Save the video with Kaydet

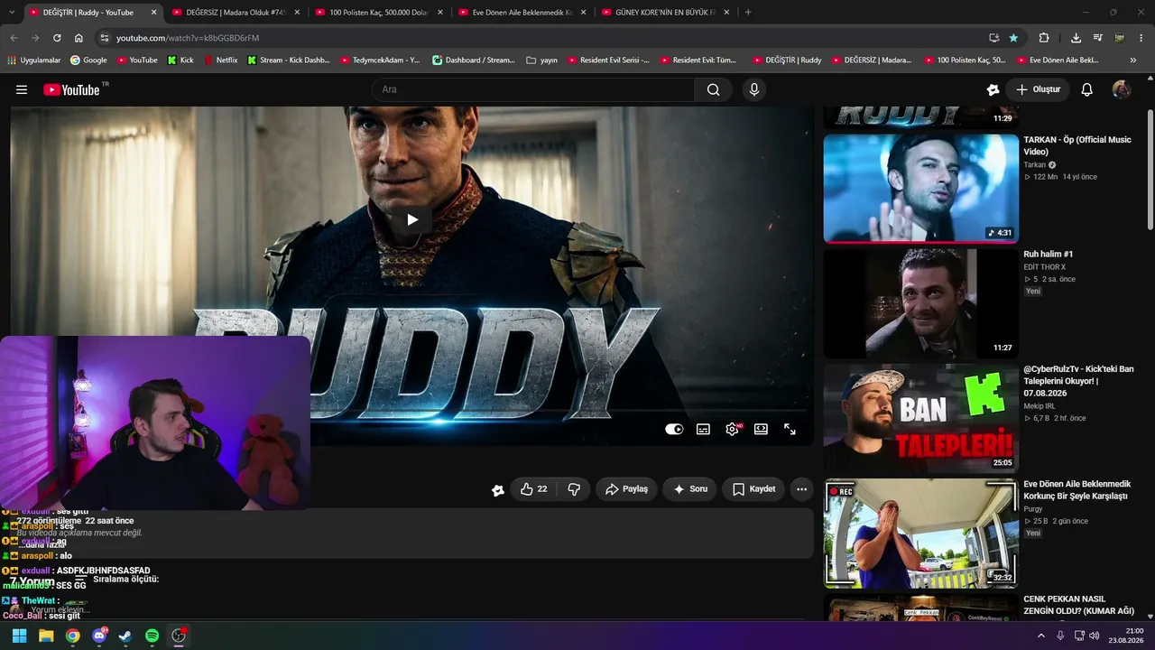(753, 489)
